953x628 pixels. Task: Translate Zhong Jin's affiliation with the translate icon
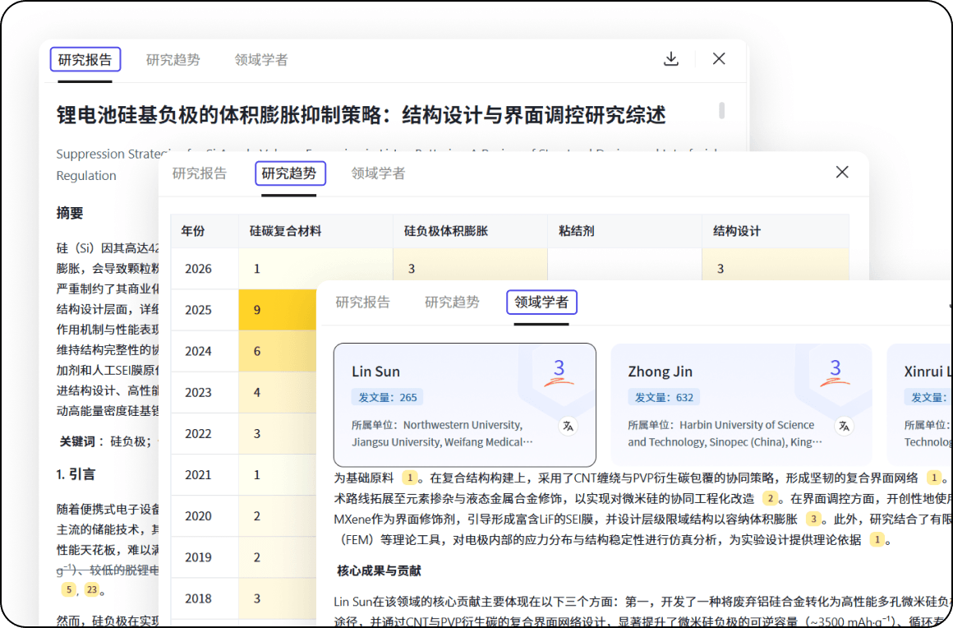(845, 426)
